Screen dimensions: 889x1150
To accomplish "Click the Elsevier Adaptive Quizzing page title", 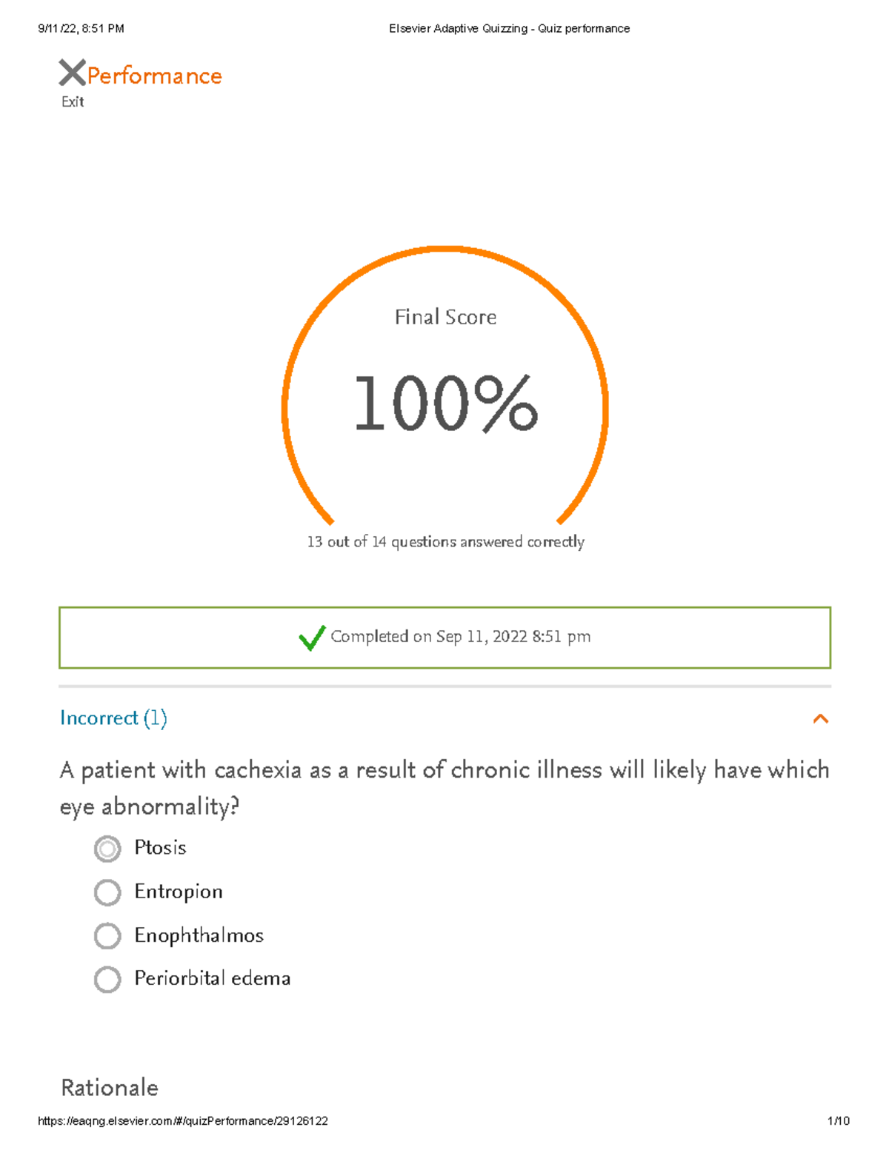I will (x=510, y=28).
